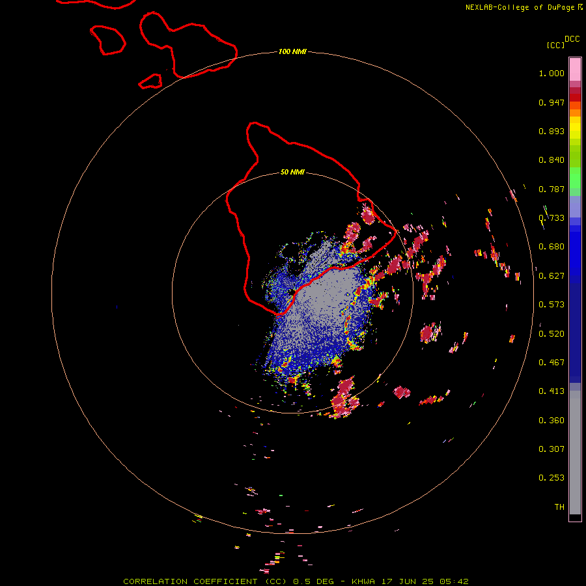Click the Kahoolawe island outline
Viewport: 586px width, 586px height.
click(150, 81)
